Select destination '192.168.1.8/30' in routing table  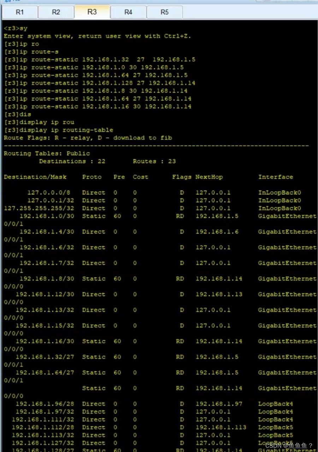pos(47,279)
